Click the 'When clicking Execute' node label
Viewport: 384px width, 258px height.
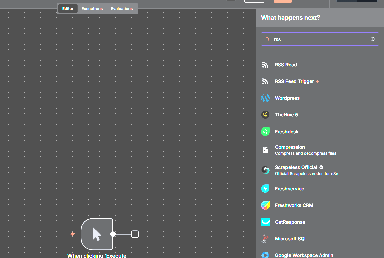pos(97,255)
